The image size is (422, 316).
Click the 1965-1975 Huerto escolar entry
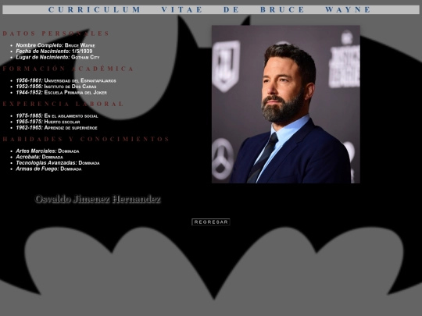[48, 122]
